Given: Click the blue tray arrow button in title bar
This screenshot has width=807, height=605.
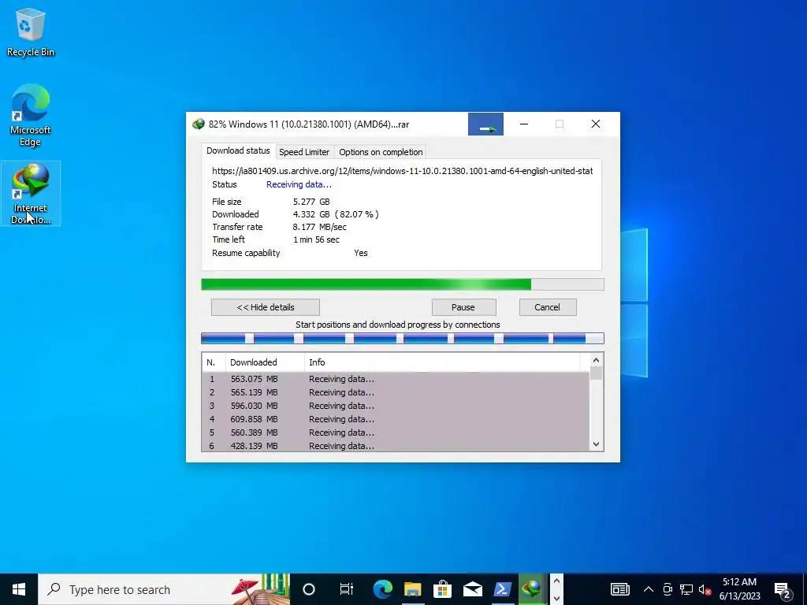Looking at the screenshot, I should (485, 124).
